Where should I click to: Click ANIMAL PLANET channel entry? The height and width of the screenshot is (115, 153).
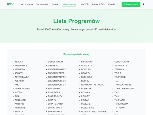(x=22, y=89)
